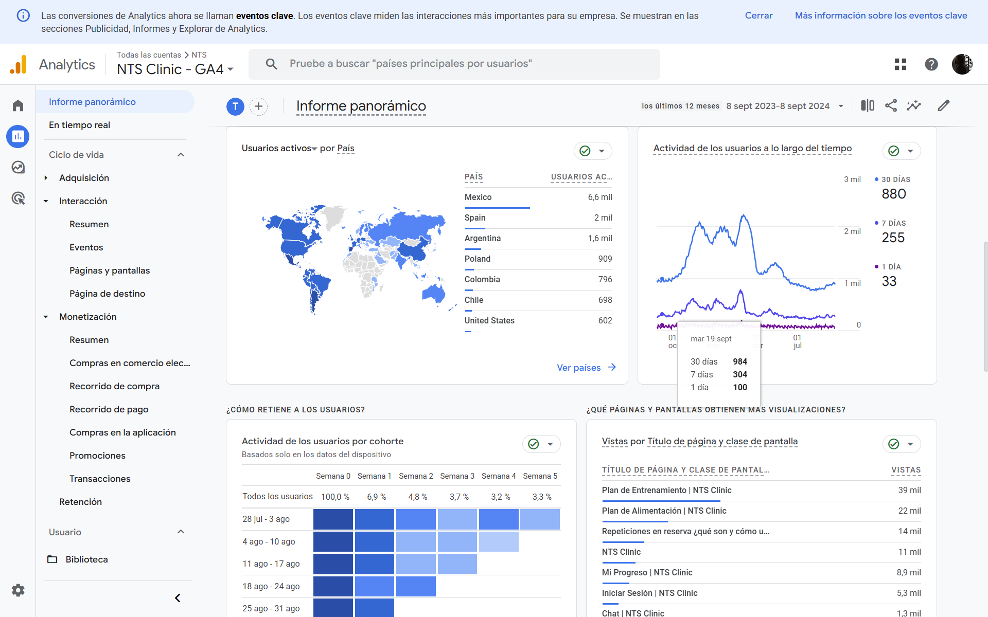Click Plan de Entrenamiento | NTS Clinic row

coord(762,491)
